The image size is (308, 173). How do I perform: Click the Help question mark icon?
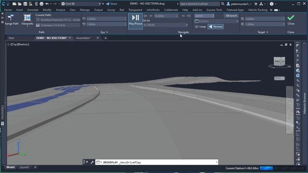click(x=271, y=4)
